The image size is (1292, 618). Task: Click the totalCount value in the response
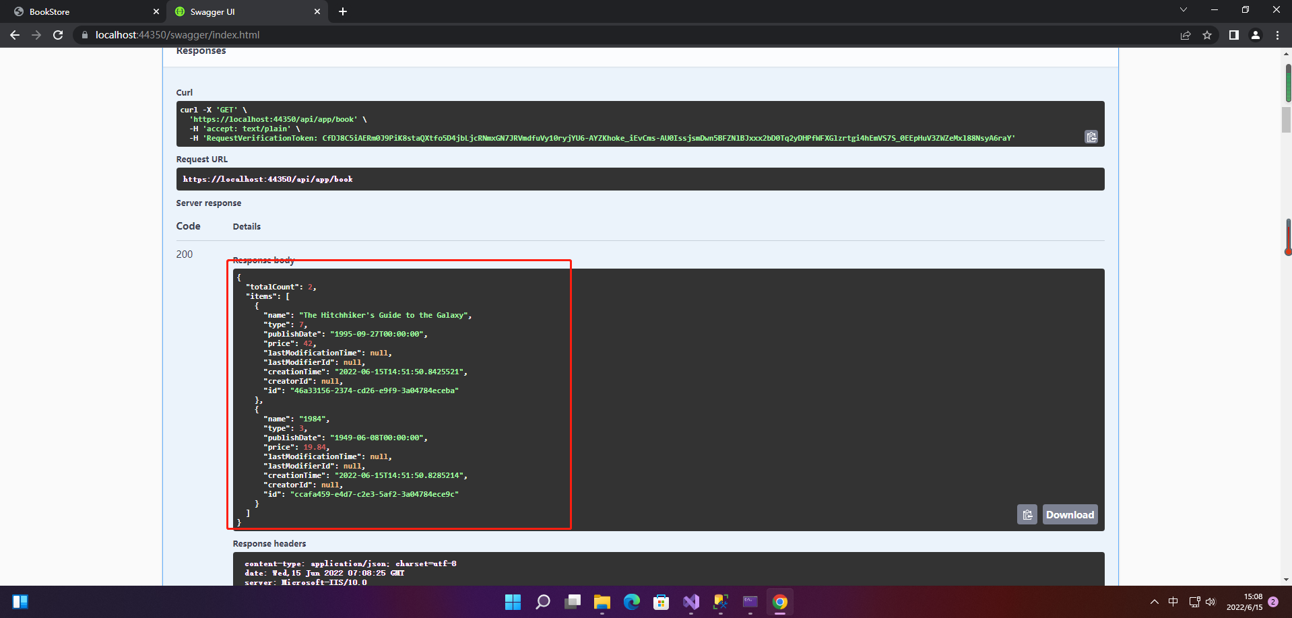311,287
